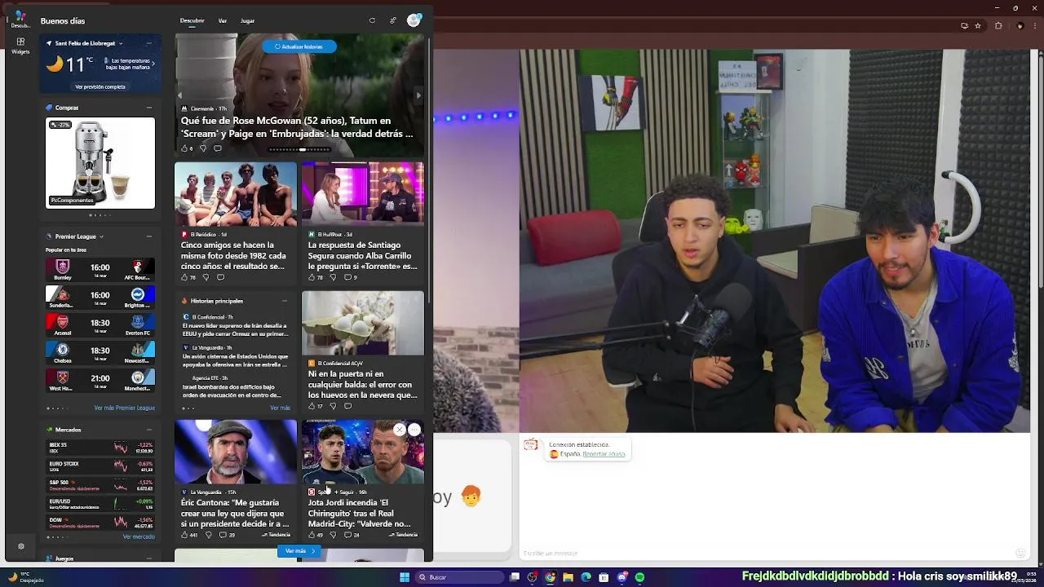Open Historias principales more options
1044x587 pixels.
pos(285,301)
